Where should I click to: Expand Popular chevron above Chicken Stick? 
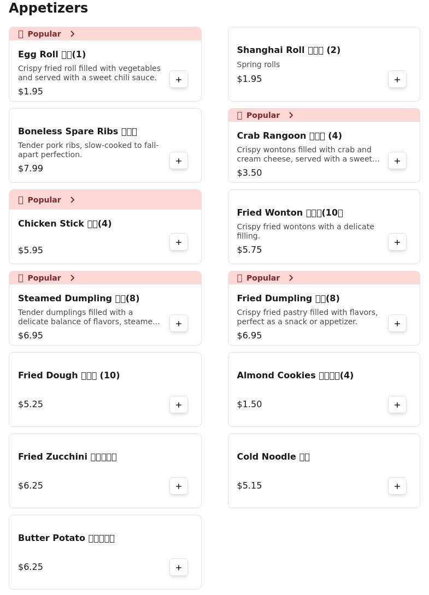[73, 200]
